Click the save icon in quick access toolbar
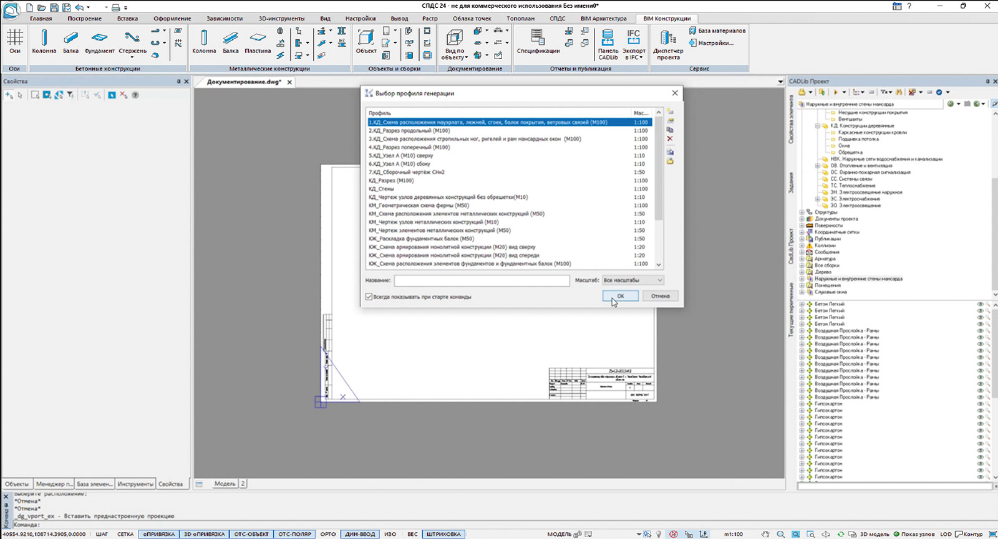 (54, 7)
